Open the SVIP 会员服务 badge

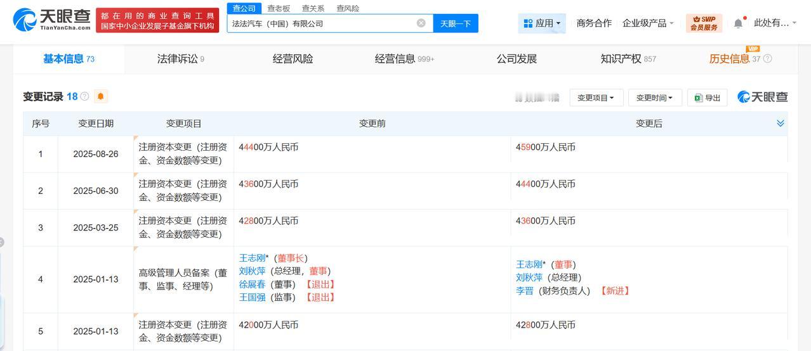704,23
